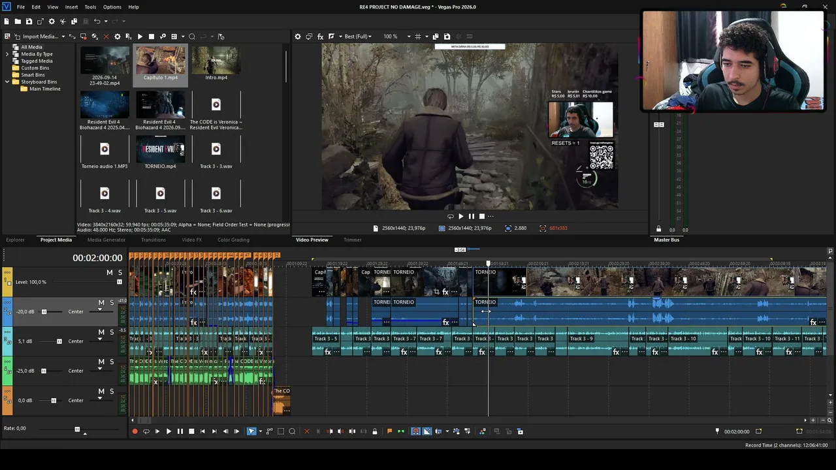Click the Undo arrow in the main toolbar
This screenshot has width=836, height=470.
click(97, 22)
